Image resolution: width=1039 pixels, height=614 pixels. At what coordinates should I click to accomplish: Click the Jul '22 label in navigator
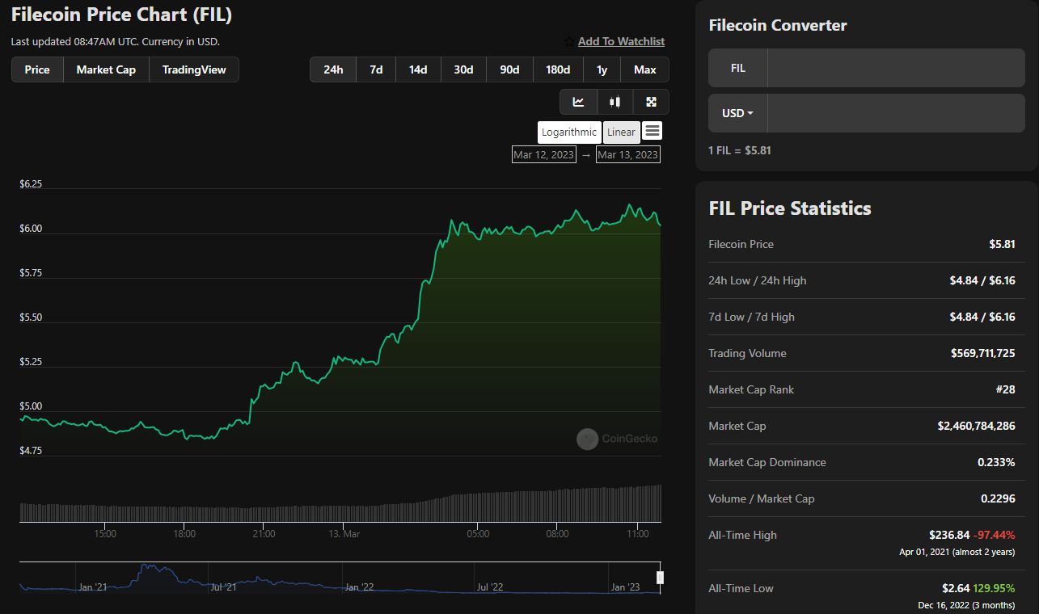(491, 587)
